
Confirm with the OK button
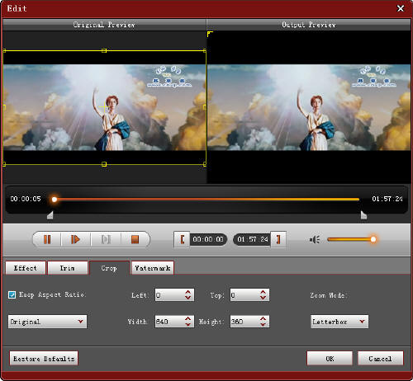[330, 359]
